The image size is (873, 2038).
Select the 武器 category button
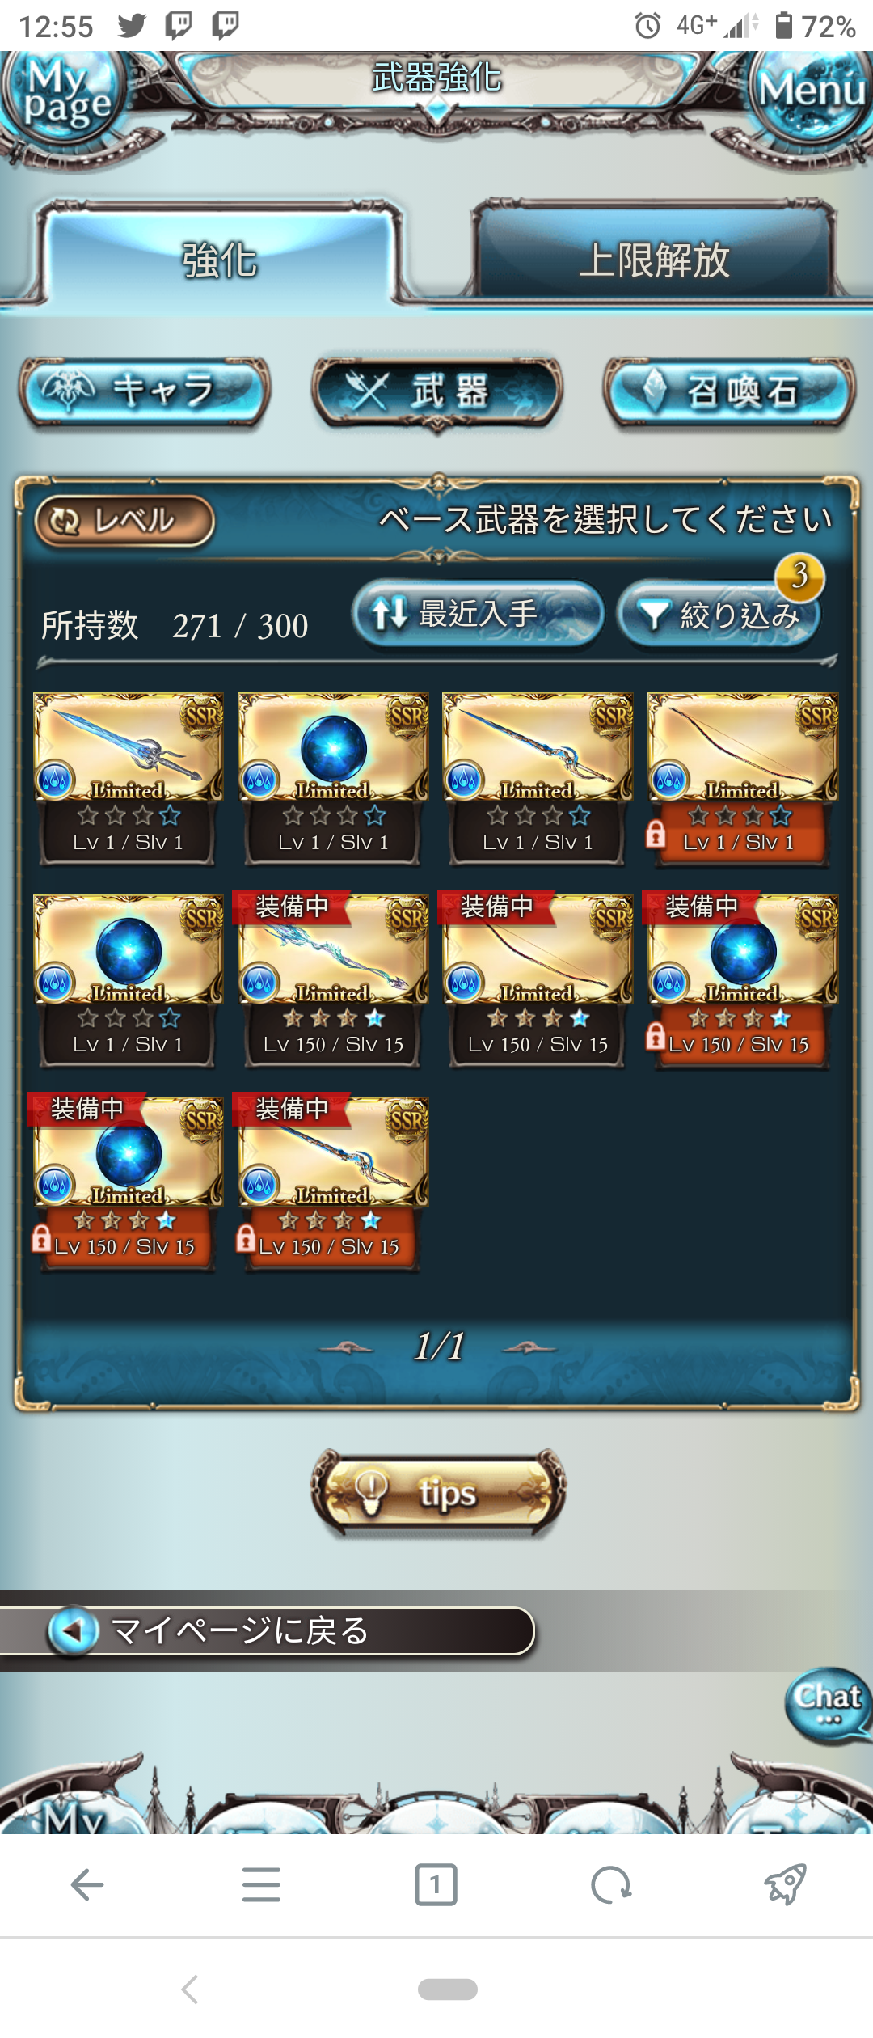[437, 393]
